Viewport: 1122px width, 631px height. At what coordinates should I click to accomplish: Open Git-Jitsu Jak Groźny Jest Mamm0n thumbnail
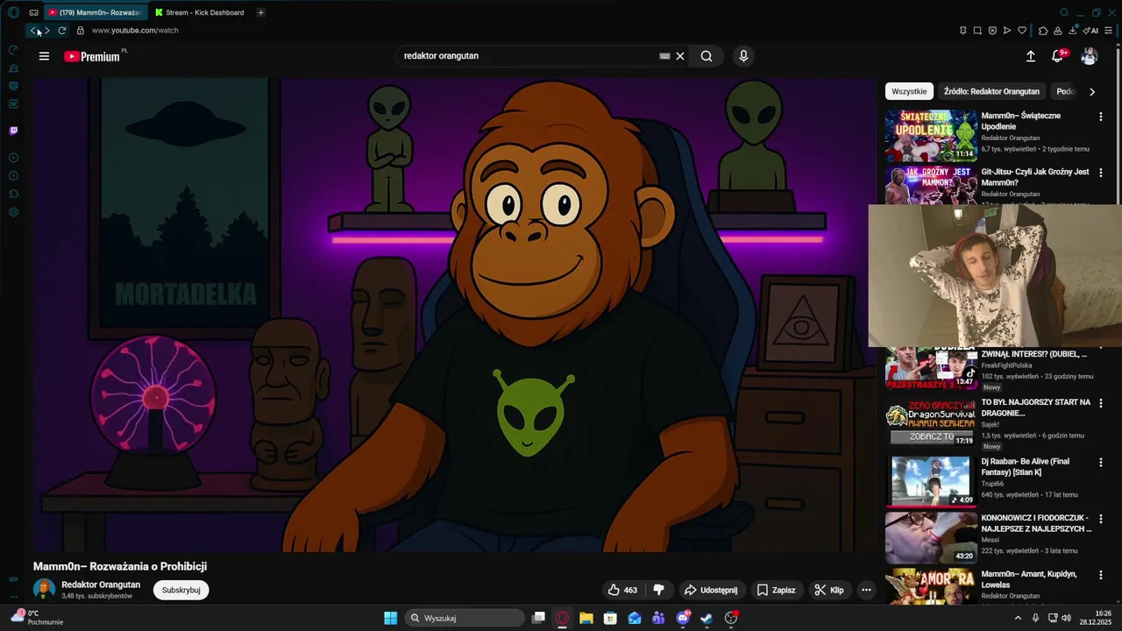tap(930, 185)
